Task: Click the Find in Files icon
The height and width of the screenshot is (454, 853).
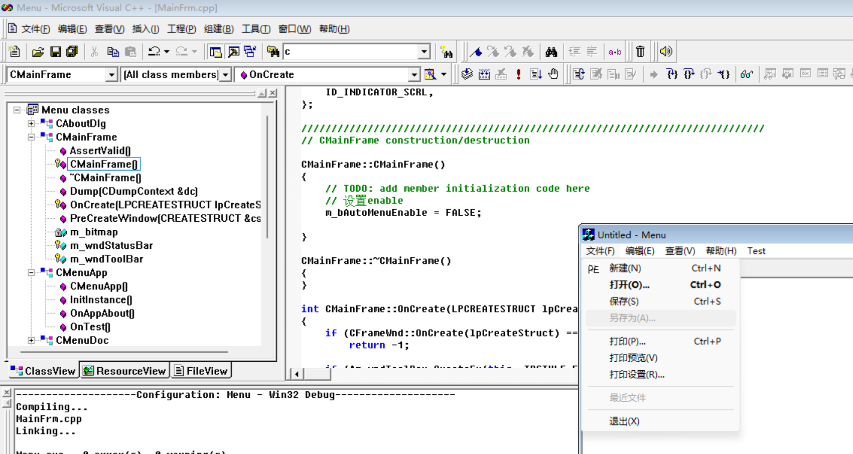Action: click(272, 51)
